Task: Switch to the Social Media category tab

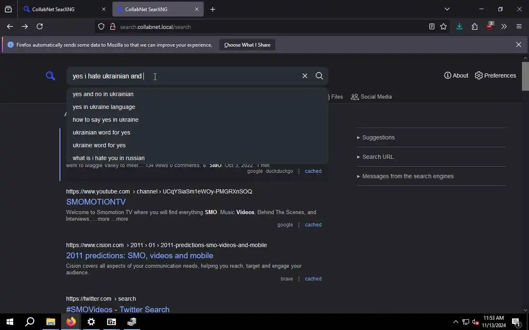Action: pyautogui.click(x=371, y=97)
